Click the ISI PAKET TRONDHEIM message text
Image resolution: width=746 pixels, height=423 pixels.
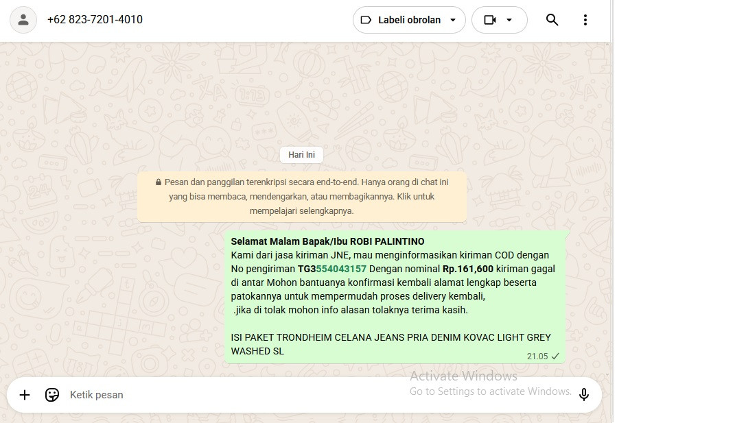click(391, 344)
